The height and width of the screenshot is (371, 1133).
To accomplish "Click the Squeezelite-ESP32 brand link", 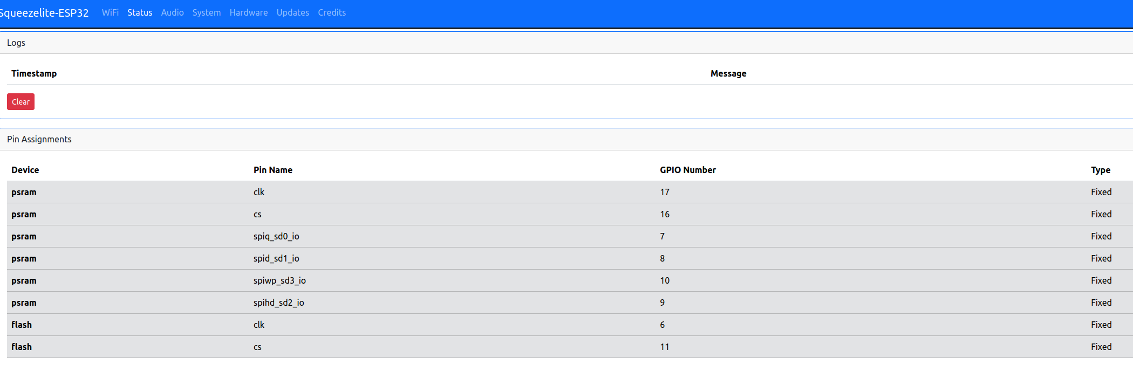I will (44, 13).
